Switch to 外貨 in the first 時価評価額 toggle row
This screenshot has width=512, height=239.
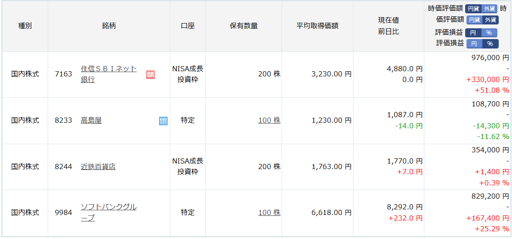(489, 9)
